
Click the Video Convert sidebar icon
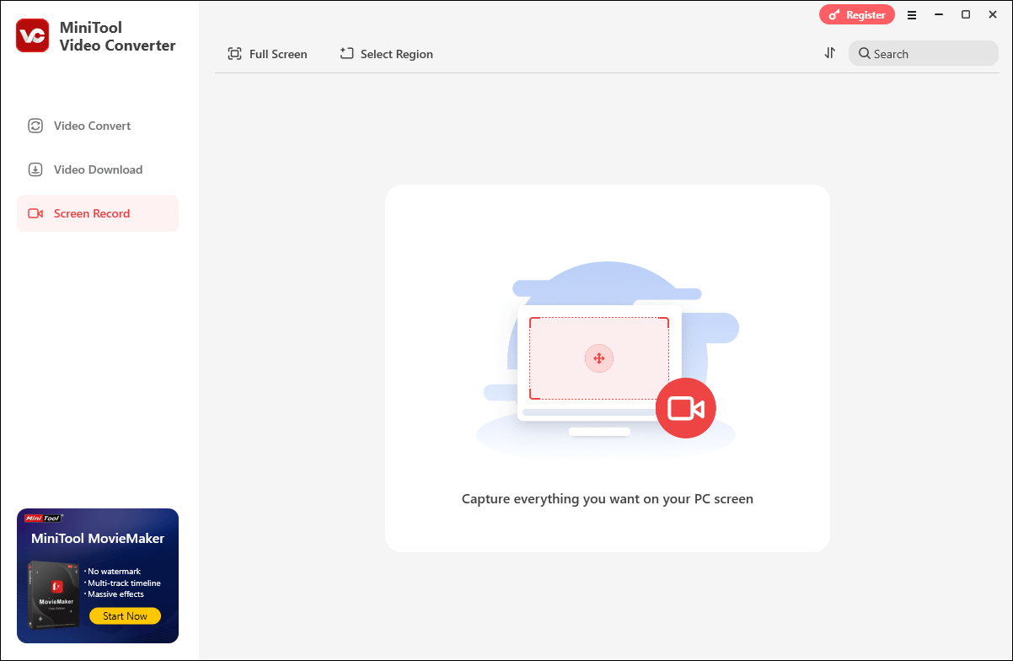click(35, 126)
